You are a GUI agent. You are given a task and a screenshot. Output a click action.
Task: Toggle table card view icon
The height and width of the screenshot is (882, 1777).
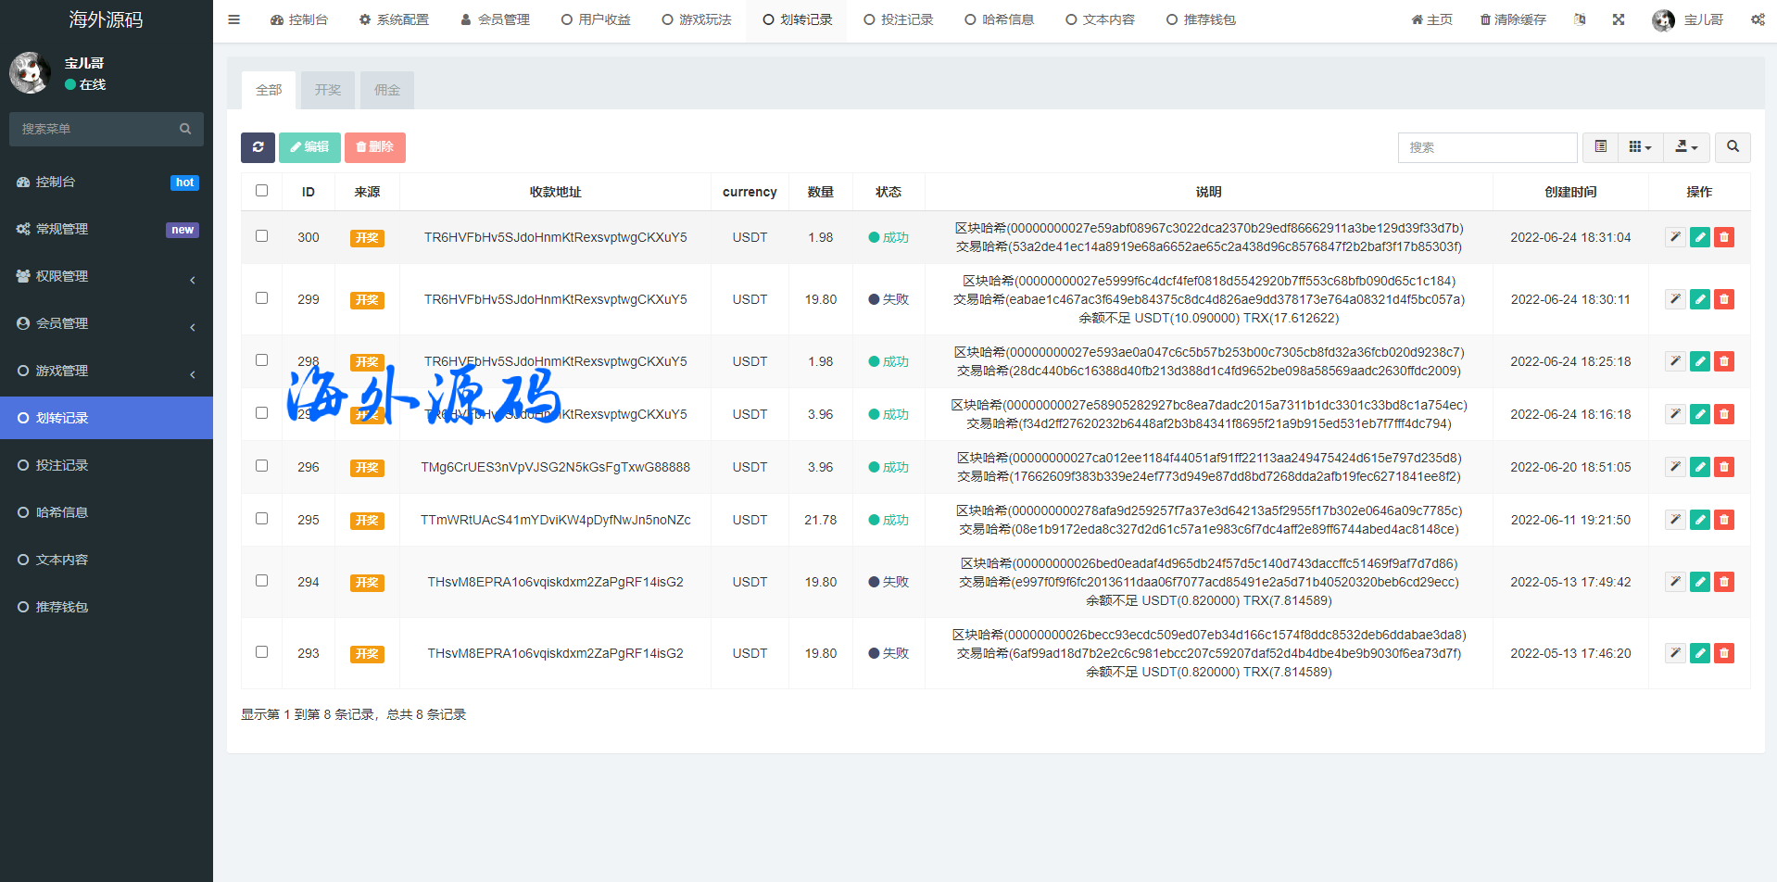tap(1600, 147)
